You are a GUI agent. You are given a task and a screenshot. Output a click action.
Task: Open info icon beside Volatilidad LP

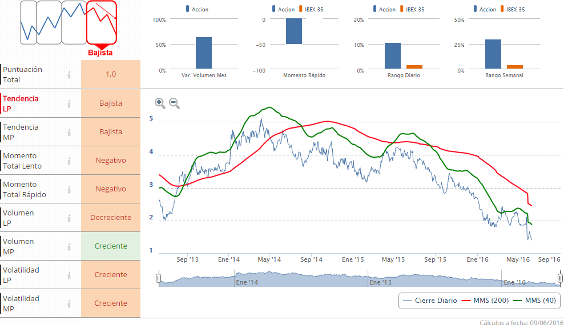click(x=69, y=275)
